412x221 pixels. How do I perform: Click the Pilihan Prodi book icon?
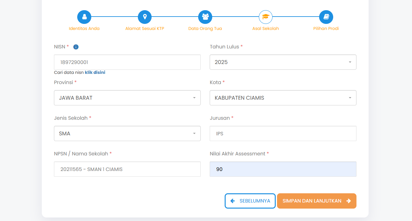coord(326,17)
